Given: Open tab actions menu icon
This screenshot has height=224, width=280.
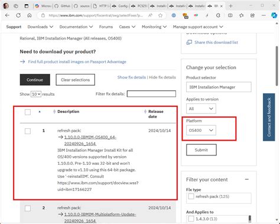Looking at the screenshot, I should 27,6.
